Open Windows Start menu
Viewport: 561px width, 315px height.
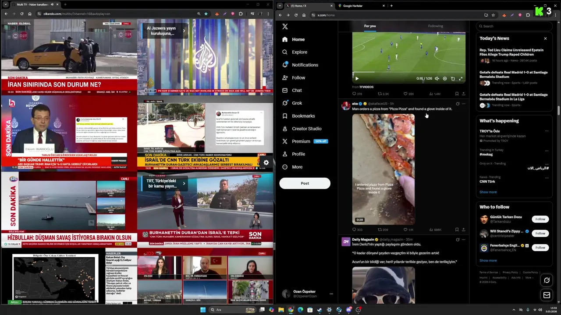[x=203, y=310]
